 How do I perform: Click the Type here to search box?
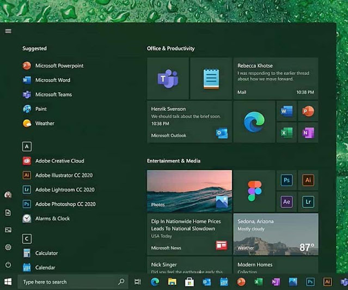pos(73,282)
